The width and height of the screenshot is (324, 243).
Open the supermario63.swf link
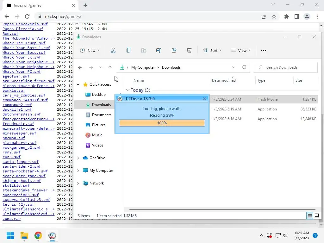point(21,195)
